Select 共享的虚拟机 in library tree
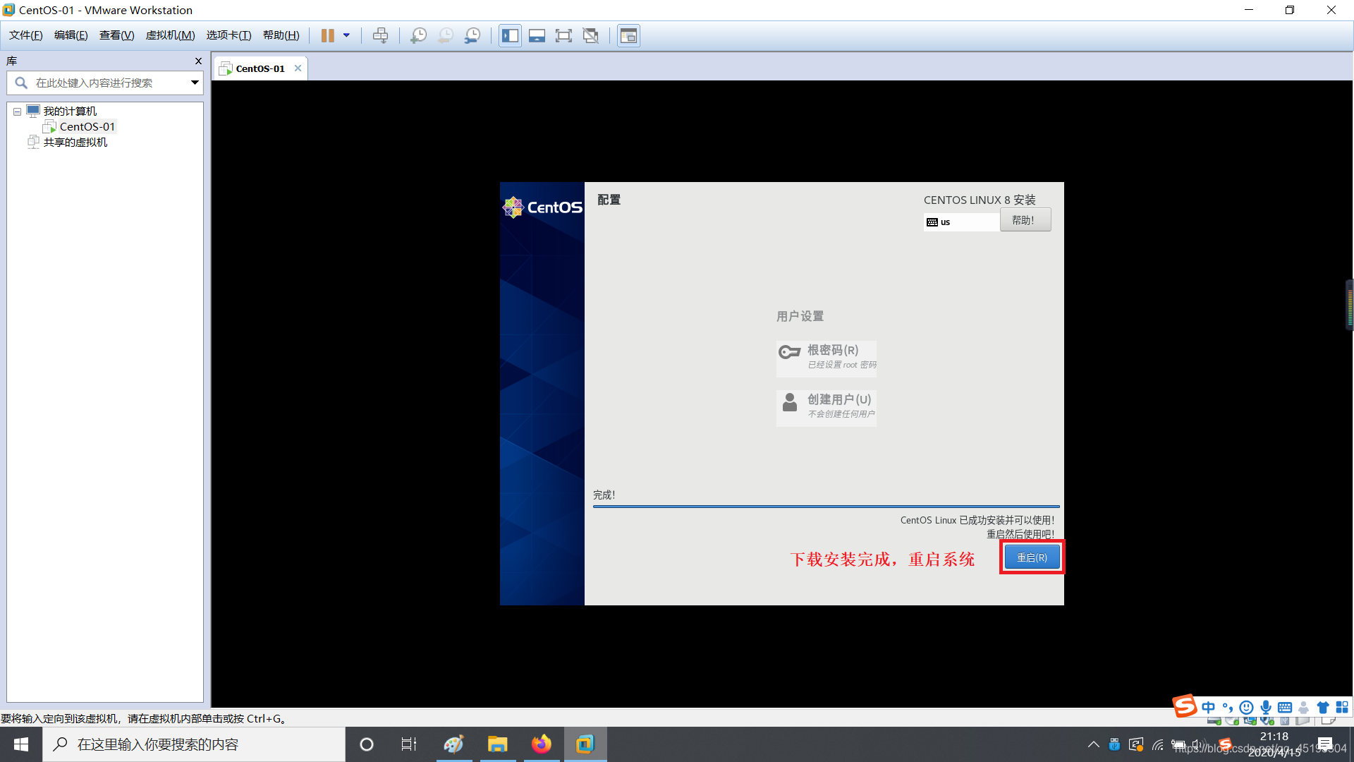 [x=75, y=143]
